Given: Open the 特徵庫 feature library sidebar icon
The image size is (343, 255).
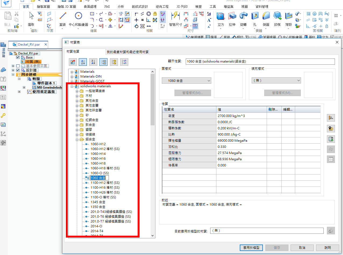Looking at the screenshot, I should pos(3,50).
